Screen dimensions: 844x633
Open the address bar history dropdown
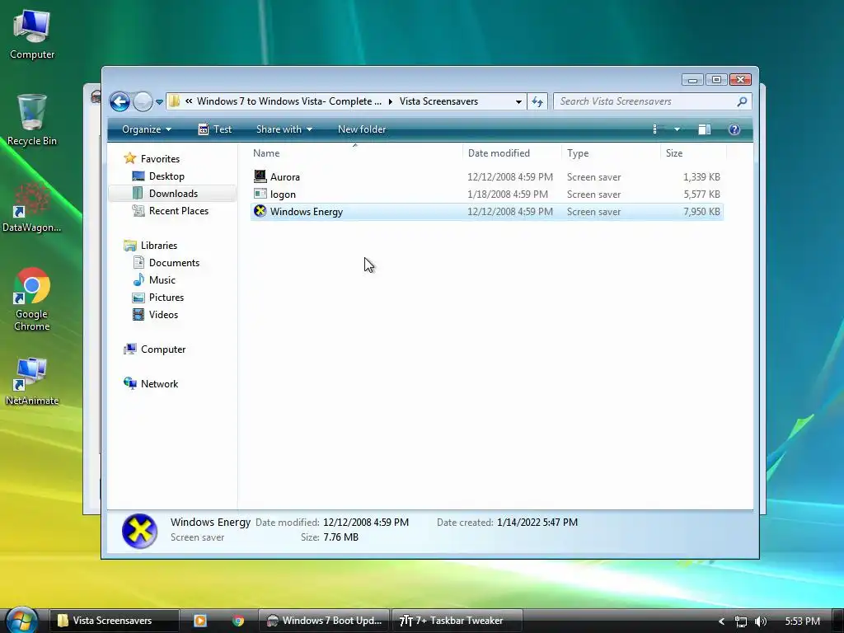click(x=518, y=101)
